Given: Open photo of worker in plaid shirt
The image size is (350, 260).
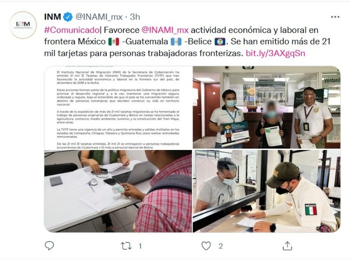Looking at the screenshot, I should coord(118,191).
